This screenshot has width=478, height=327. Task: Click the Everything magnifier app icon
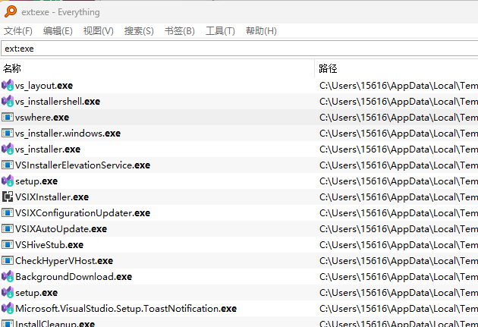click(x=11, y=11)
